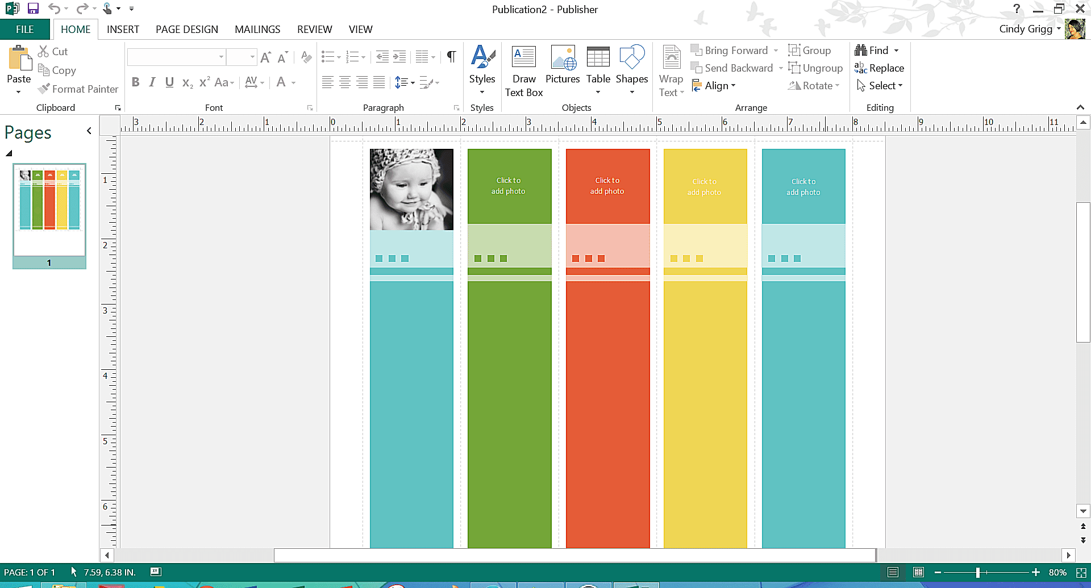Click the font color A swatch
Viewport: 1091px width, 588px height.
coord(281,82)
